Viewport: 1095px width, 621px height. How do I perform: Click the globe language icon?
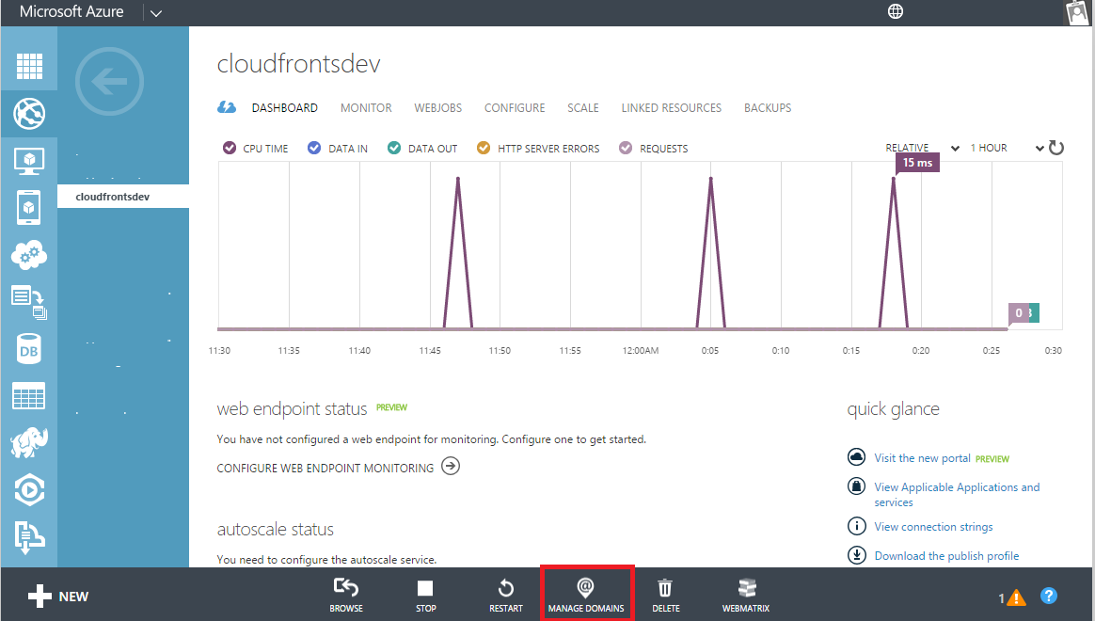pos(896,11)
